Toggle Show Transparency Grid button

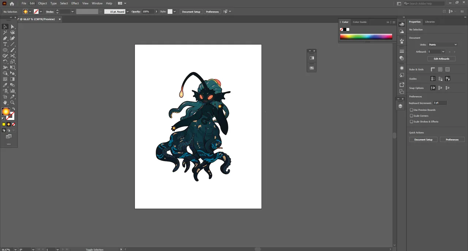tap(448, 69)
